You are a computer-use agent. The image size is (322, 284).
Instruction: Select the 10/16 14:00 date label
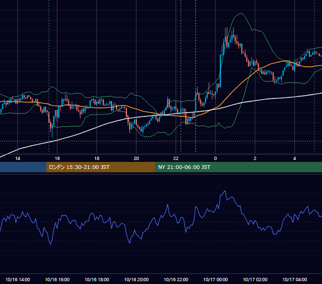pyautogui.click(x=18, y=279)
